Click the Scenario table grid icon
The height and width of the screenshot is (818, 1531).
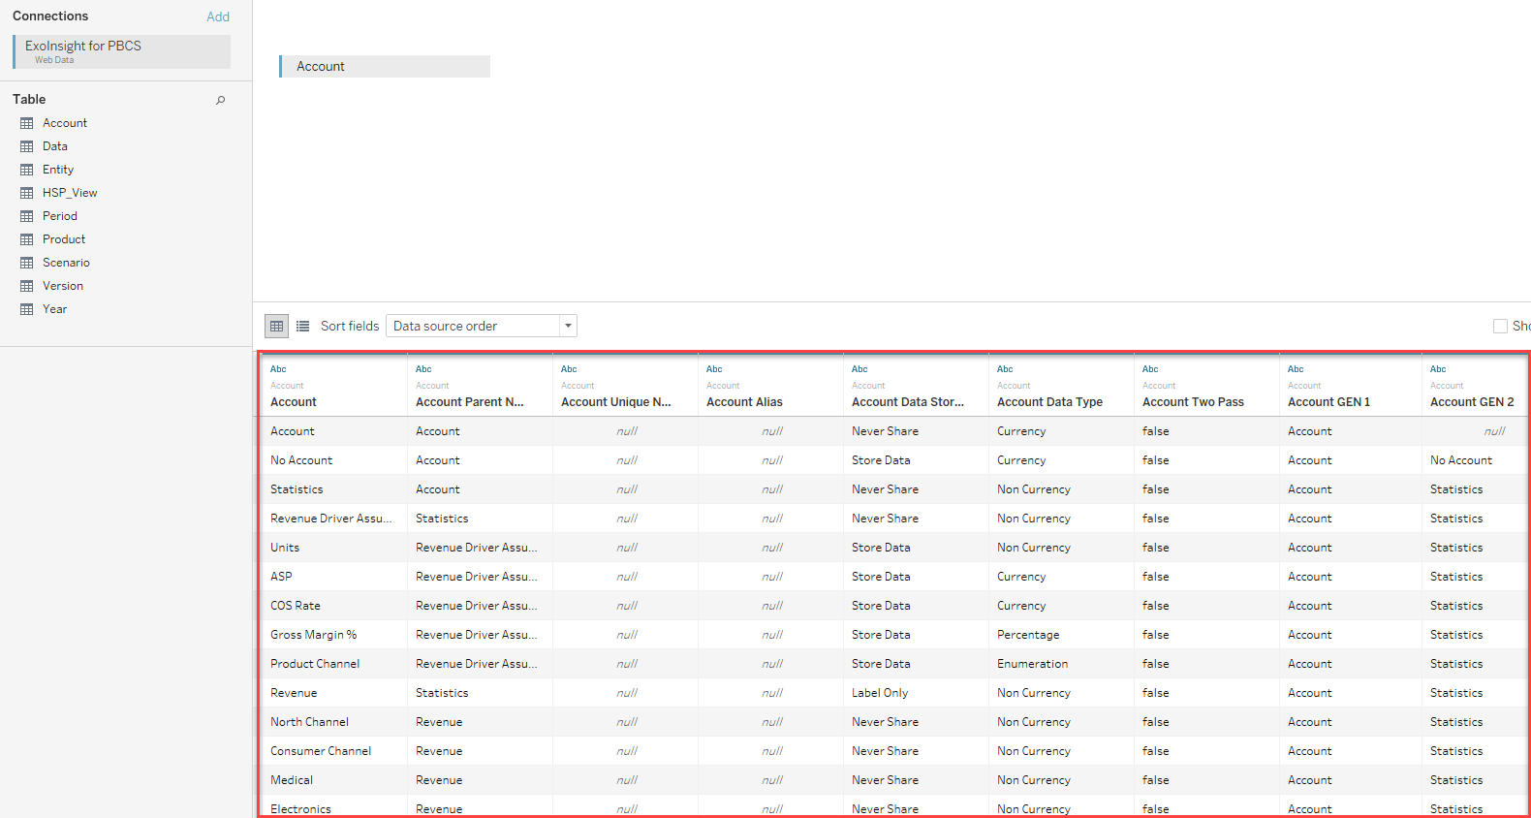[x=27, y=263]
